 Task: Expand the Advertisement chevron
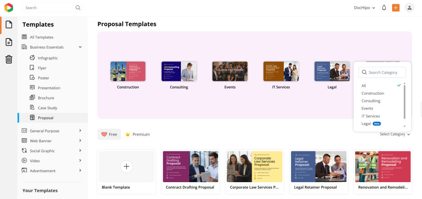(80, 171)
